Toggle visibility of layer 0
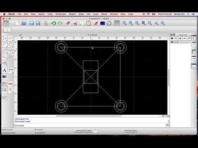This screenshot has width=198, height=148. click(x=172, y=42)
